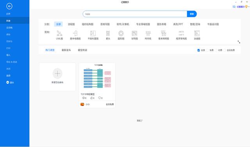This screenshot has width=250, height=147.
Task: Open the TCP/IP four-layer model thumbnail
Action: [97, 77]
